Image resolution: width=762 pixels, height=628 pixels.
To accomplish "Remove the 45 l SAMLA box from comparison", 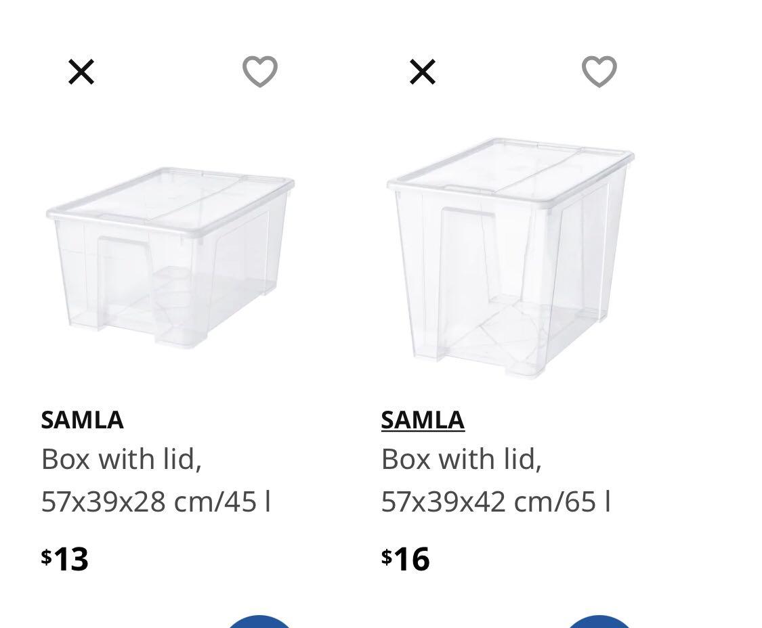I will [x=81, y=71].
